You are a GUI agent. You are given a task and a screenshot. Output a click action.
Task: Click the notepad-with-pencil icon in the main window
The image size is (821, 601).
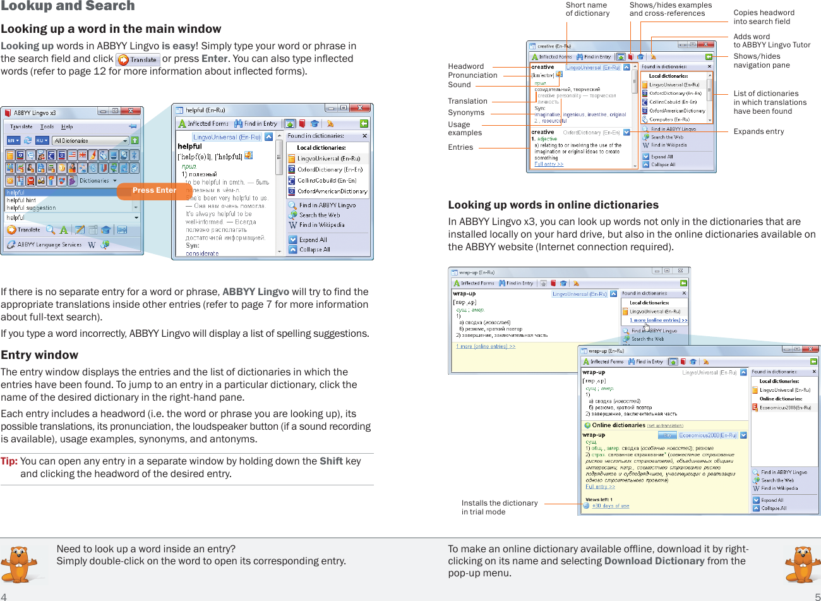pyautogui.click(x=80, y=230)
